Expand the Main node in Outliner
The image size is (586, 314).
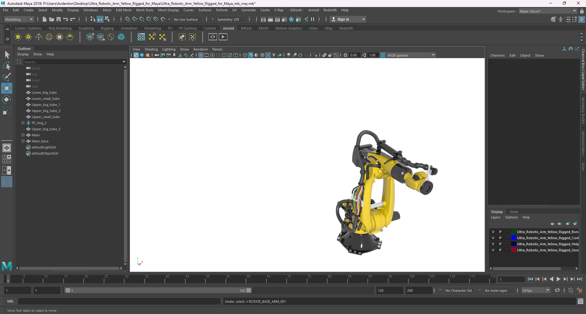coord(23,135)
